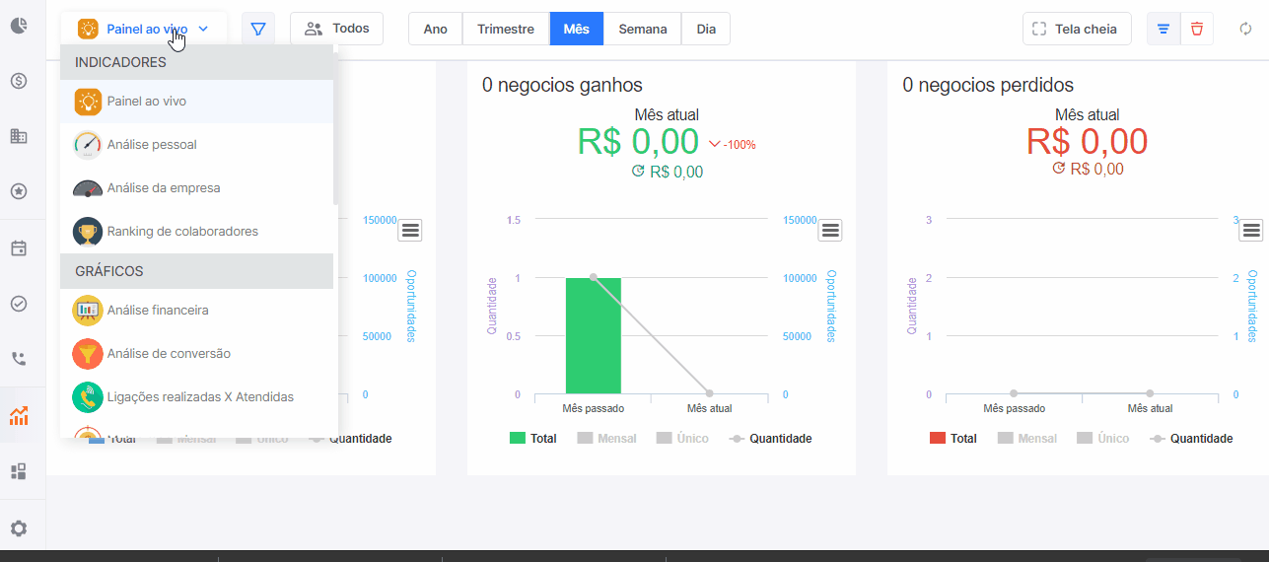Click the blue filter lines icon
The width and height of the screenshot is (1269, 562).
tap(1163, 29)
